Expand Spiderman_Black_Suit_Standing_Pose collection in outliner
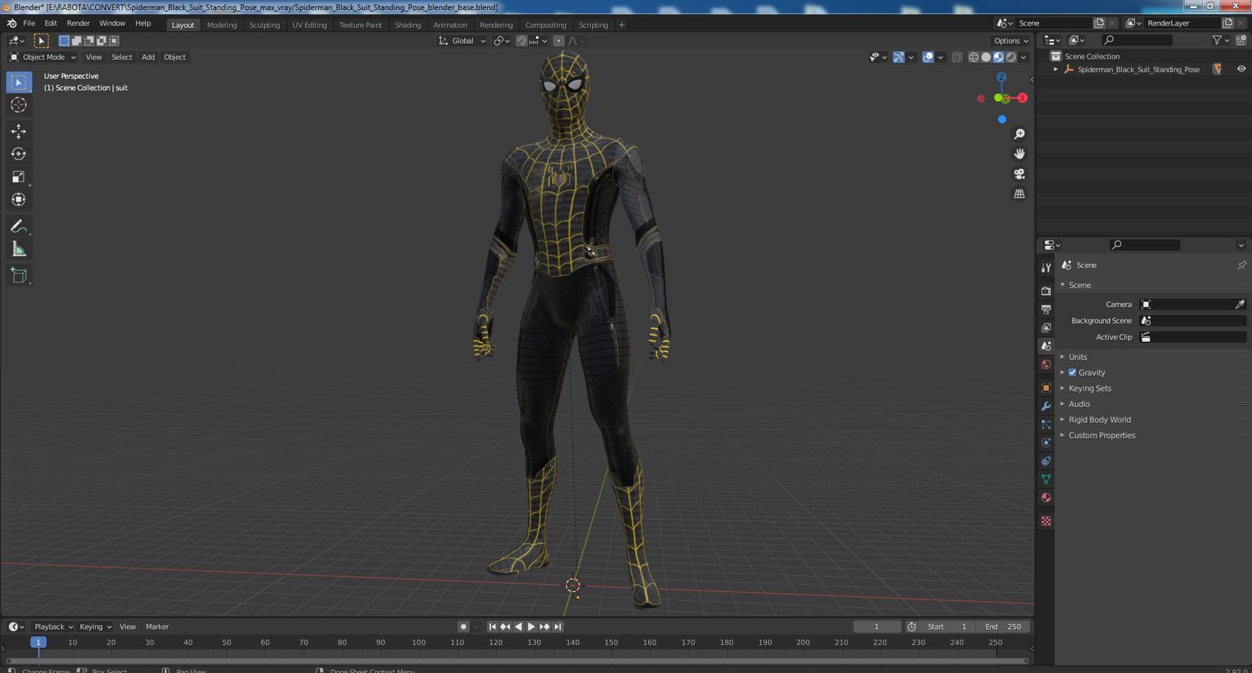This screenshot has width=1252, height=673. 1056,69
